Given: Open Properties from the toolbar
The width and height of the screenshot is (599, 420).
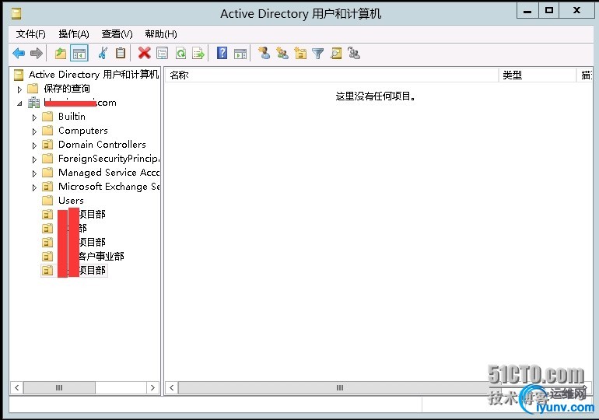Looking at the screenshot, I should click(x=163, y=54).
